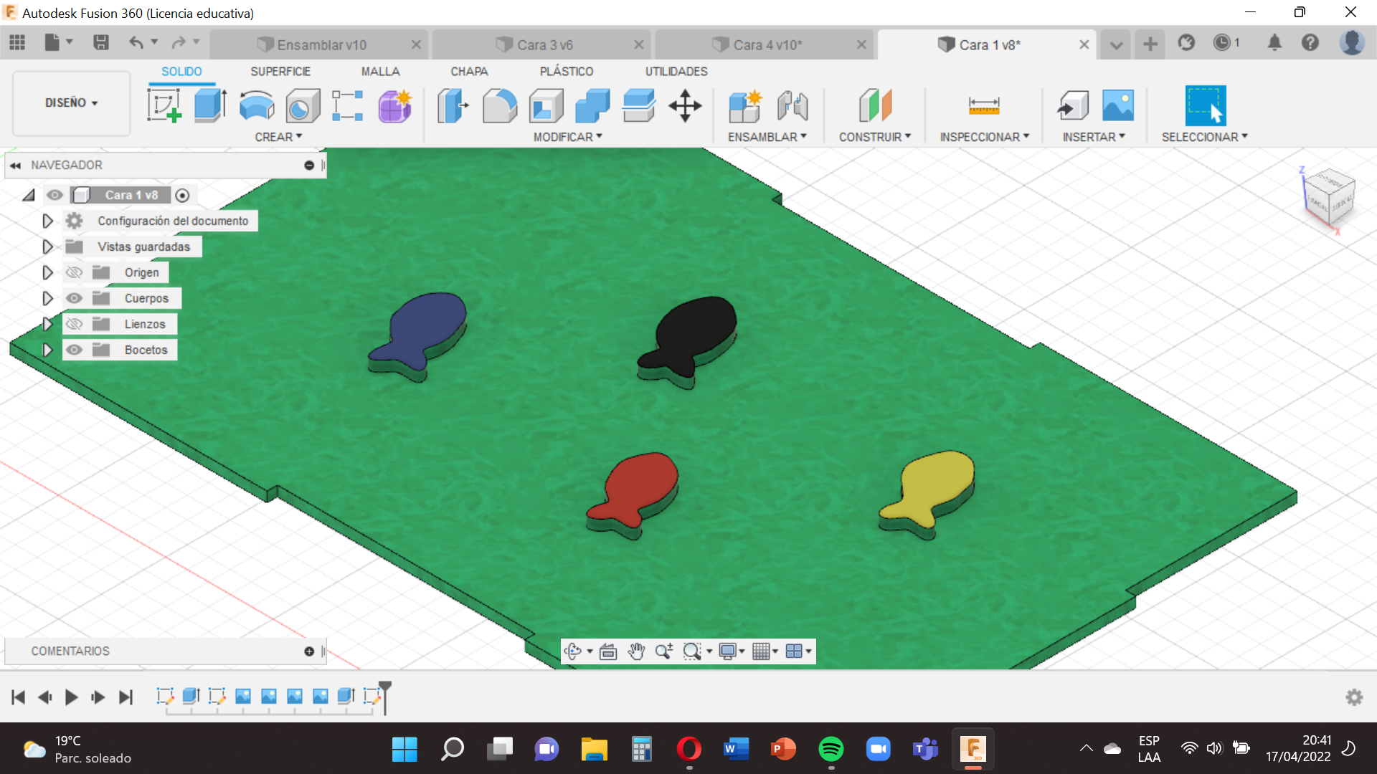Viewport: 1377px width, 774px height.
Task: Select the Shell tool
Action: coord(546,105)
